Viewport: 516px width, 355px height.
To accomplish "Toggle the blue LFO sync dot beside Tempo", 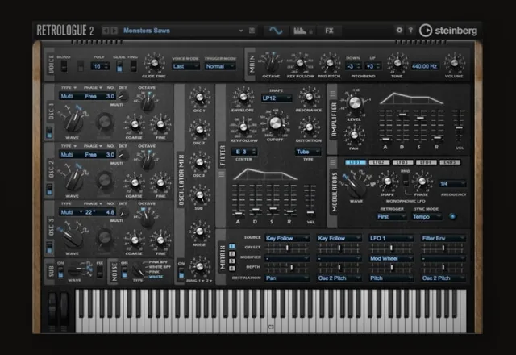I will tap(452, 216).
